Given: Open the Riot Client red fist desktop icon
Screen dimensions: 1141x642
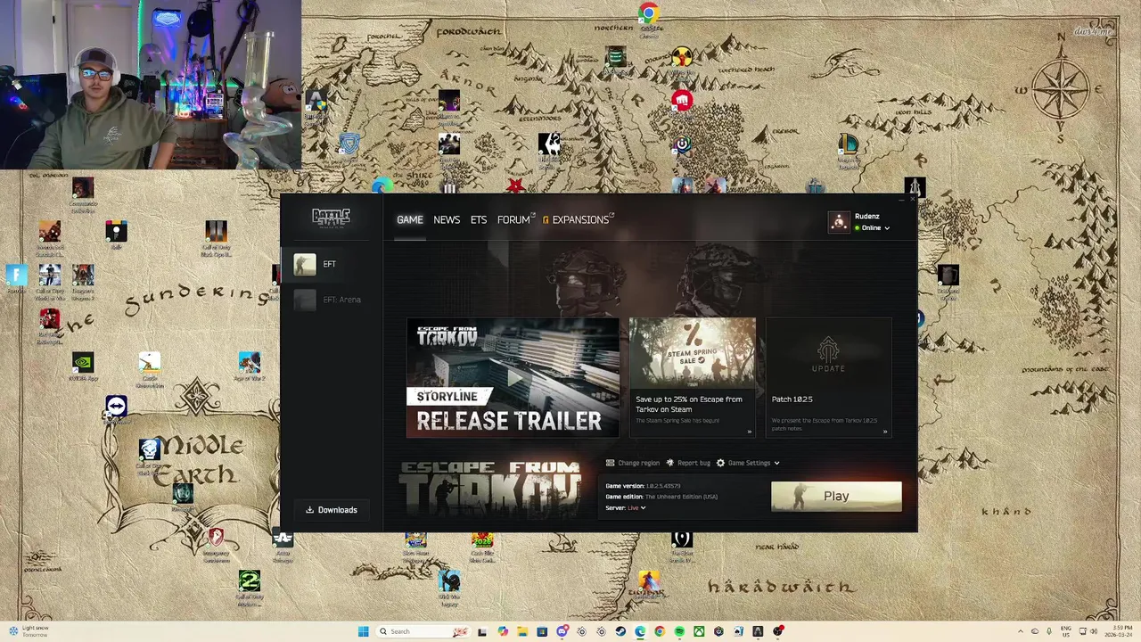Looking at the screenshot, I should tap(682, 101).
